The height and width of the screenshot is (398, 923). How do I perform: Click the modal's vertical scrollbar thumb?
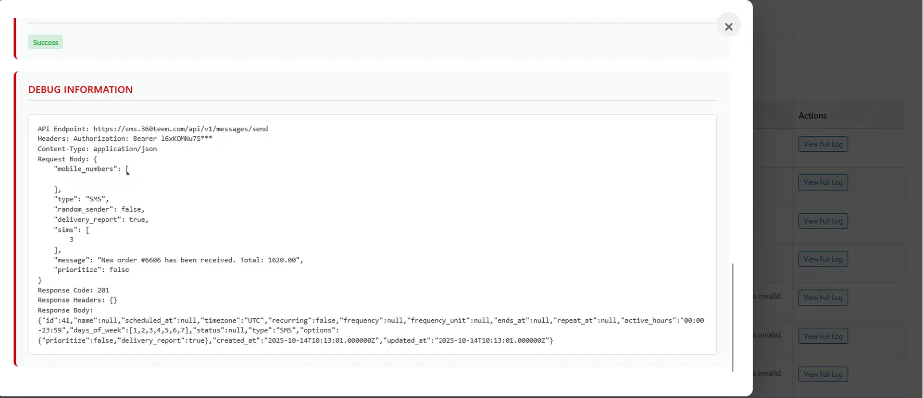point(733,317)
